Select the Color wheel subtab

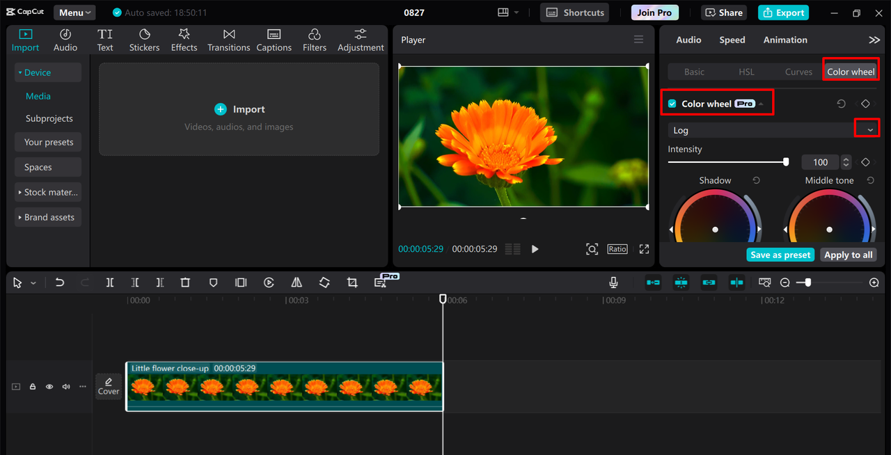tap(851, 72)
